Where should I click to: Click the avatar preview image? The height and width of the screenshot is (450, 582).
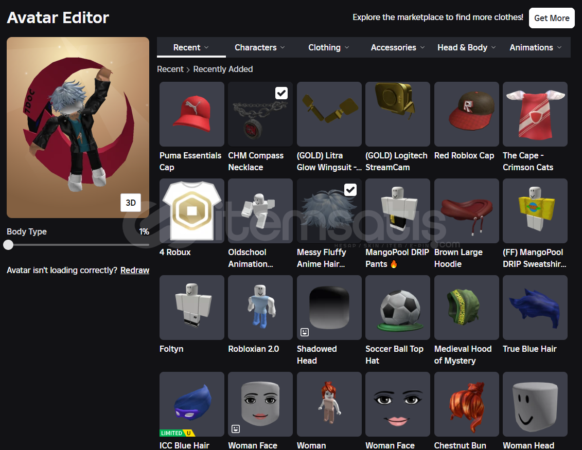point(78,127)
